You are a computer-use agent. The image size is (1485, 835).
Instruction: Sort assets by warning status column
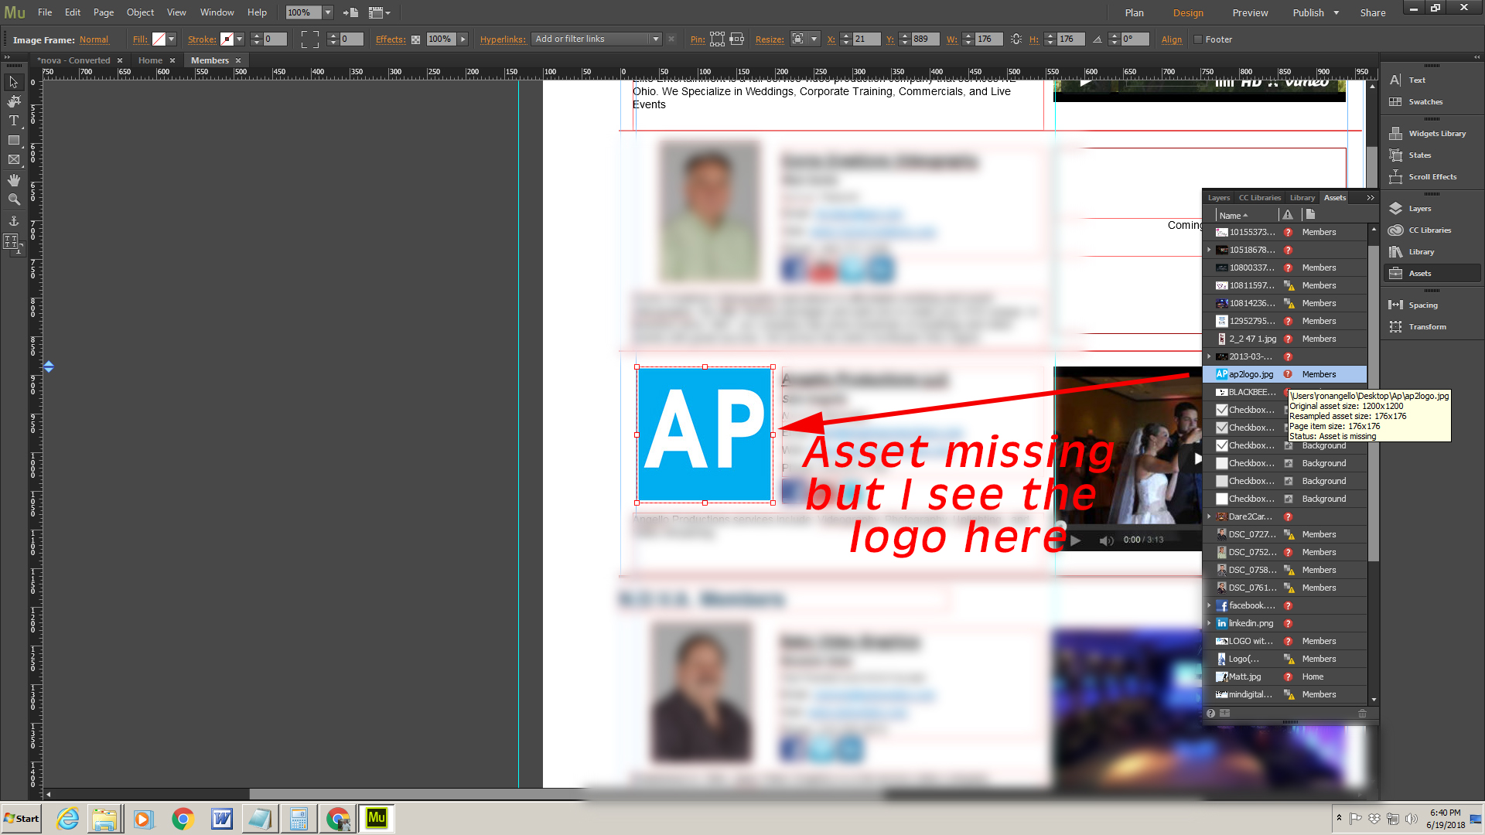coord(1288,215)
